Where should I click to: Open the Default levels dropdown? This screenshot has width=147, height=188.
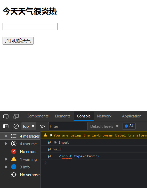tap(104, 126)
